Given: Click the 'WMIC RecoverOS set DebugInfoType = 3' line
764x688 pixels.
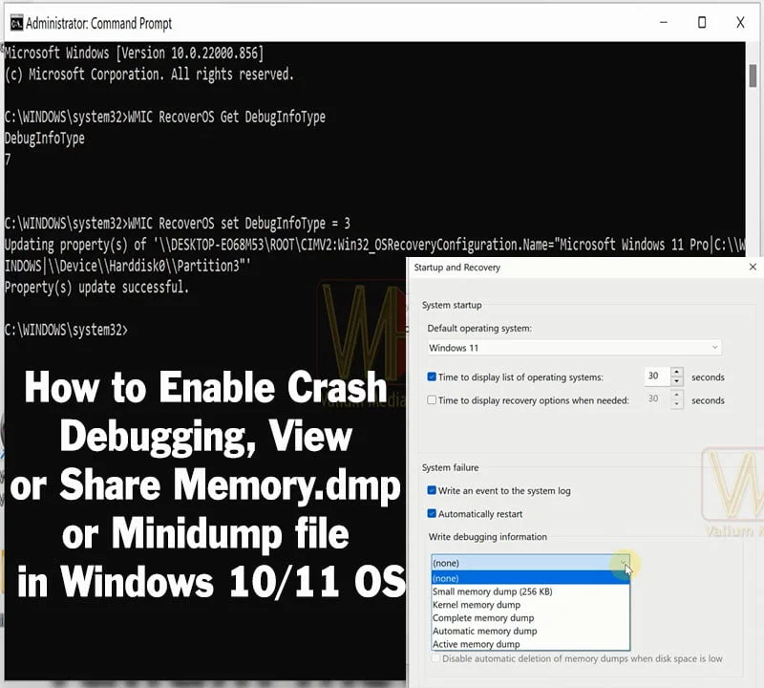Looking at the screenshot, I should tap(178, 224).
